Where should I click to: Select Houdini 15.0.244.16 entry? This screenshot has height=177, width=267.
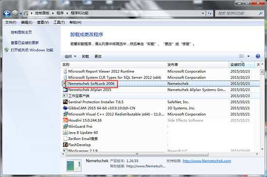tap(160, 120)
